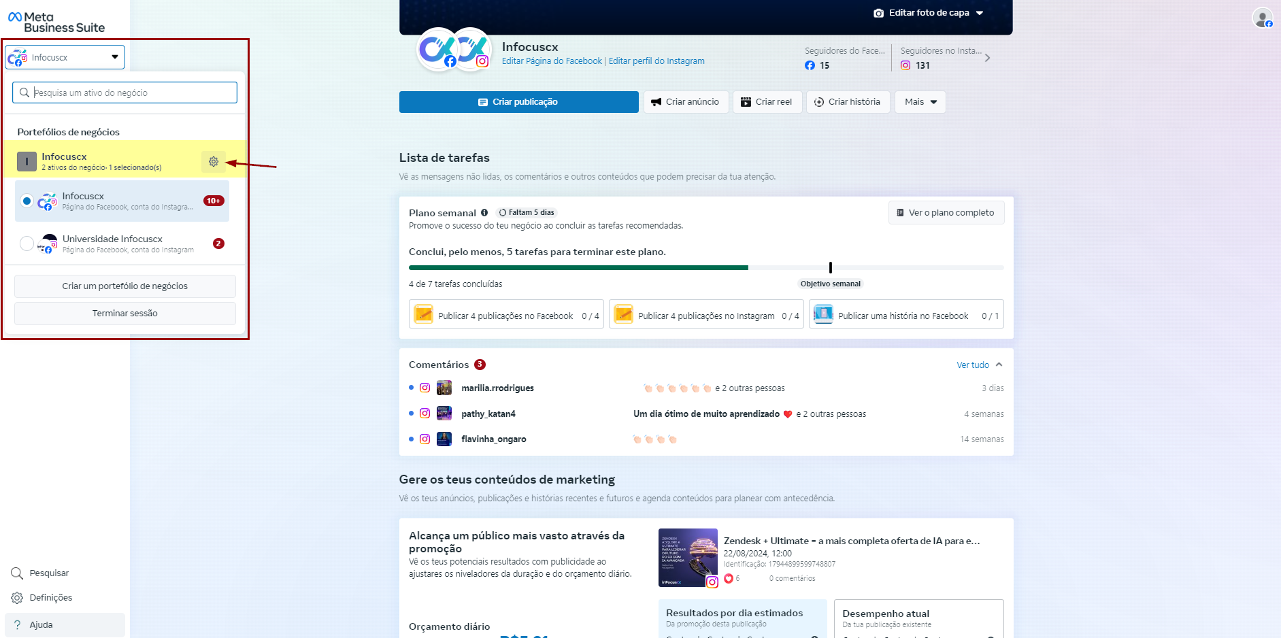Open Ajuda help in the sidebar

coord(40,625)
